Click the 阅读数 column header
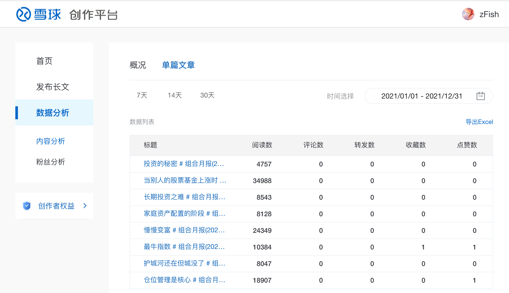This screenshot has height=293, width=509. (x=262, y=145)
